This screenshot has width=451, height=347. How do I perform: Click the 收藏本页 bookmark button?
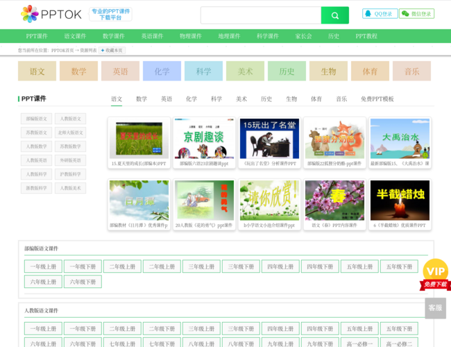point(111,51)
